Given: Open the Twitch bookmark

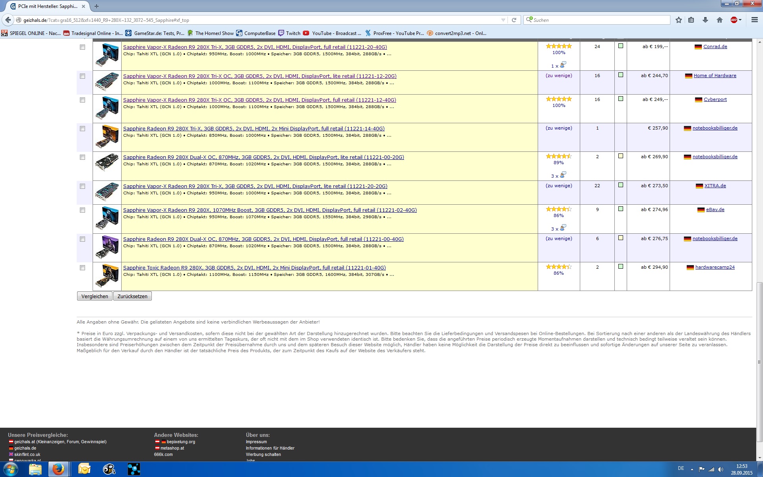Looking at the screenshot, I should 289,33.
